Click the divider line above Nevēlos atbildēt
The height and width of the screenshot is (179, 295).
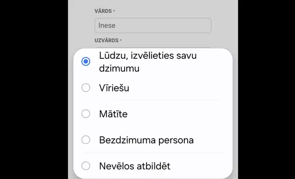(153, 153)
